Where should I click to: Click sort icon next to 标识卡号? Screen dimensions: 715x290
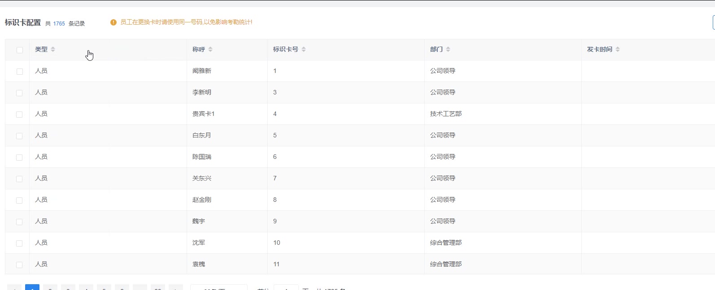click(x=304, y=49)
